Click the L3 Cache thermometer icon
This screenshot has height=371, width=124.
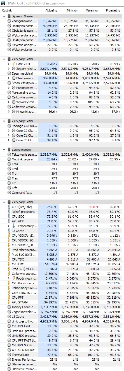(9, 231)
